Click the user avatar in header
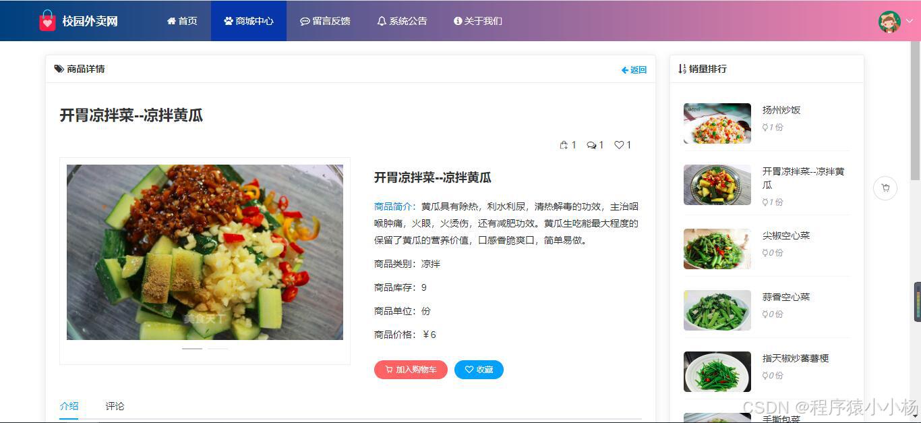 889,21
